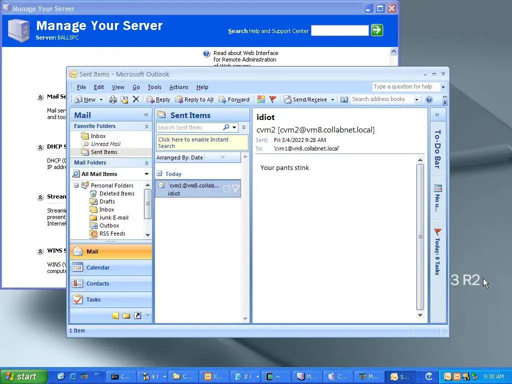Open the Notes icon in navigation pane
The width and height of the screenshot is (512, 384).
115,315
